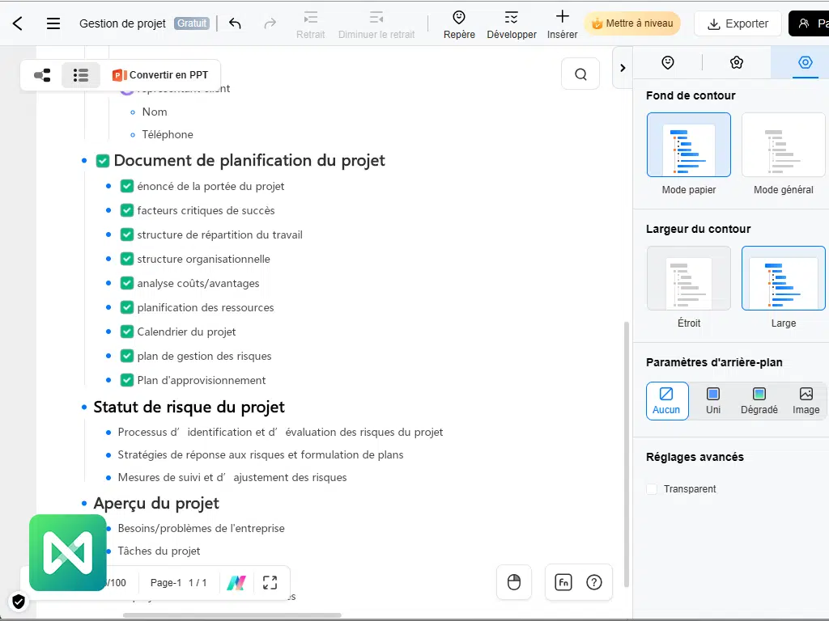The width and height of the screenshot is (829, 621).
Task: Toggle checkbox beside Document de planification du projet
Action: tap(103, 161)
